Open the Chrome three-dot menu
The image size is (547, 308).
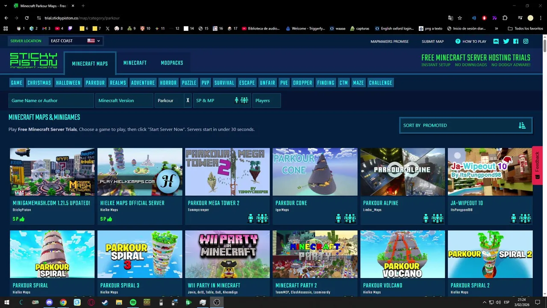[541, 18]
